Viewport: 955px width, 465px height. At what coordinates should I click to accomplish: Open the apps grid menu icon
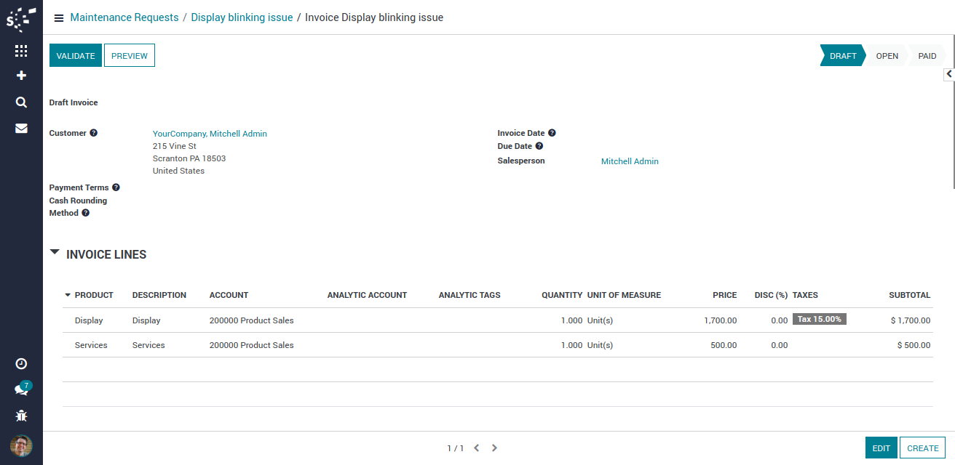coord(21,51)
